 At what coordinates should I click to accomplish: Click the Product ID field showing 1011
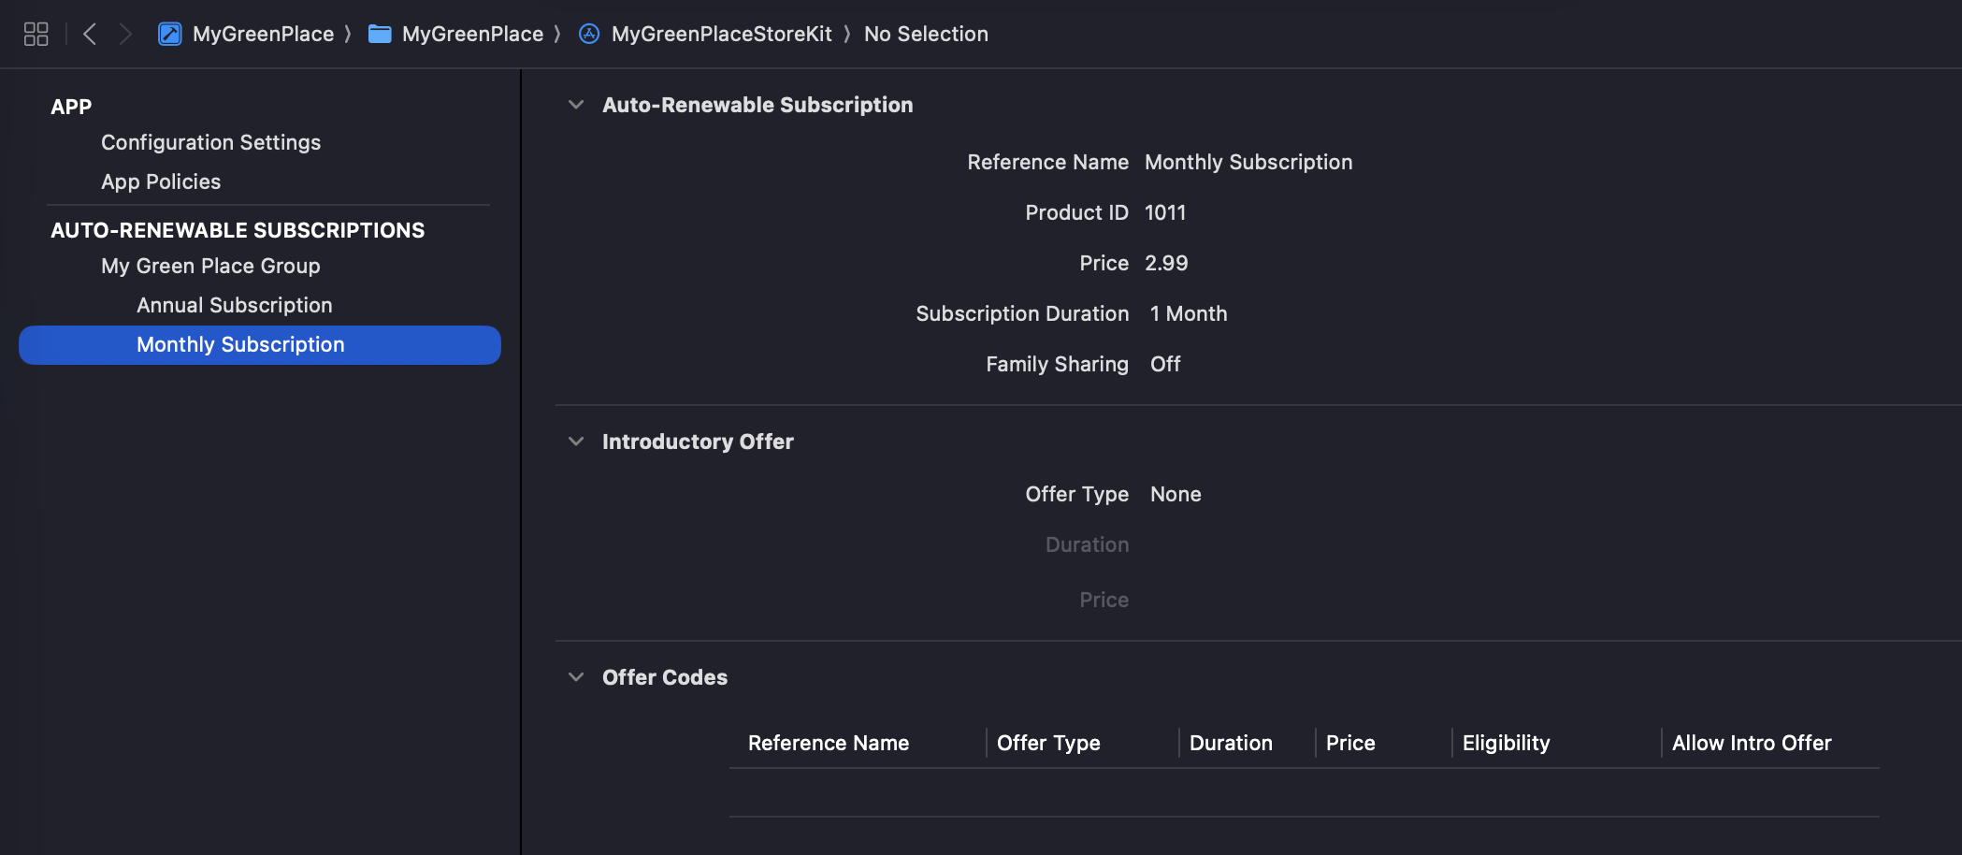pos(1164,212)
